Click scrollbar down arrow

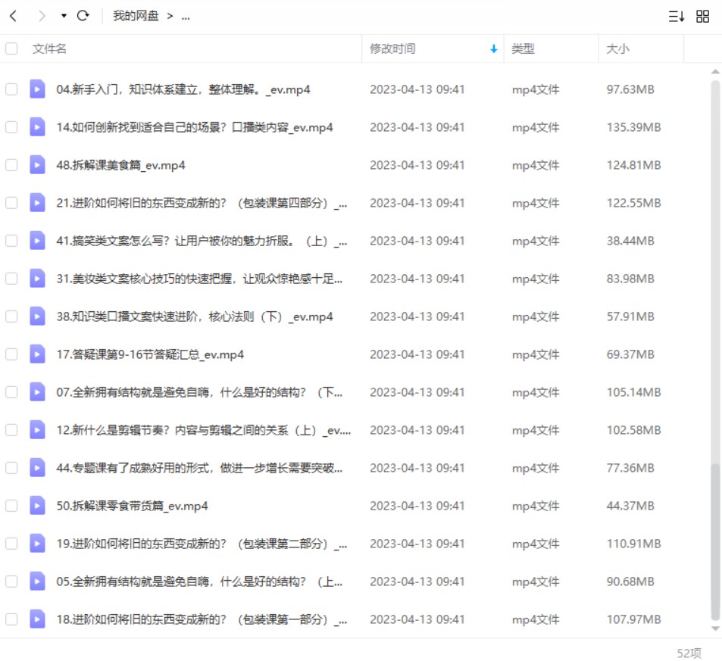pyautogui.click(x=715, y=628)
